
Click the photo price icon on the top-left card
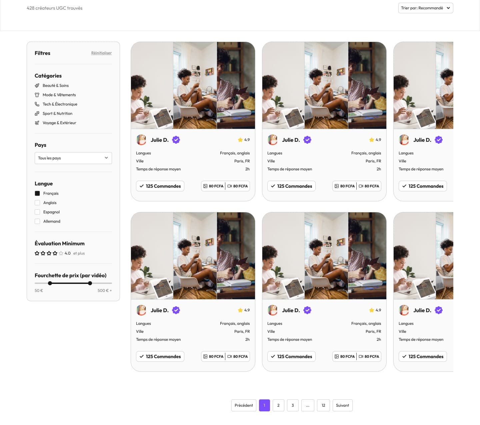205,186
